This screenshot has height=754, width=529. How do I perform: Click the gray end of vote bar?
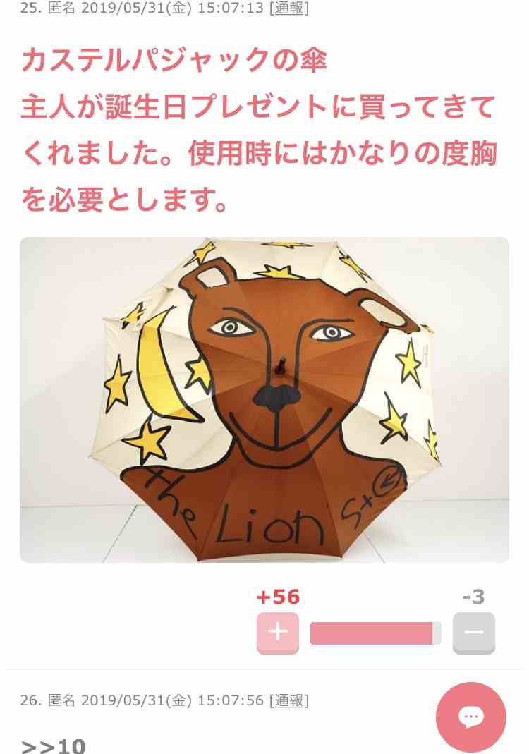(437, 633)
